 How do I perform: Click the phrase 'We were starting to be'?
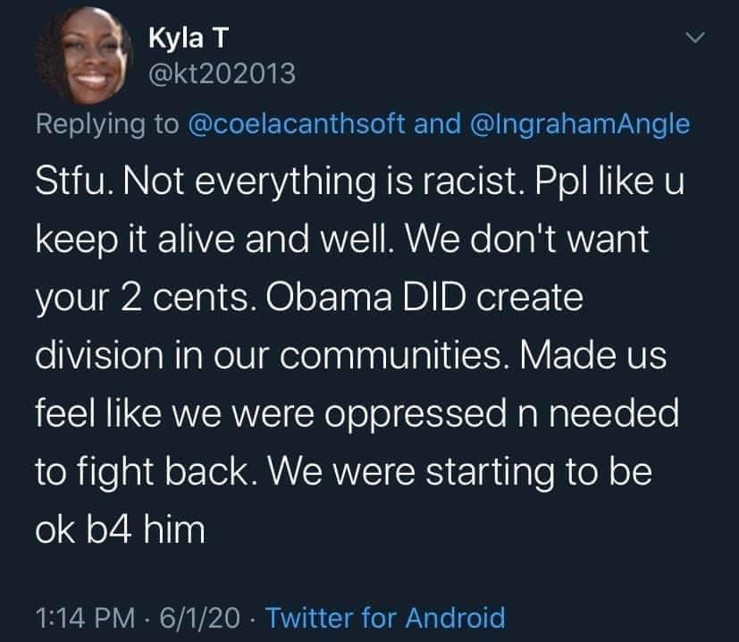[460, 473]
